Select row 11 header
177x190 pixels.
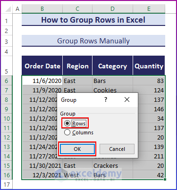tap(7, 128)
